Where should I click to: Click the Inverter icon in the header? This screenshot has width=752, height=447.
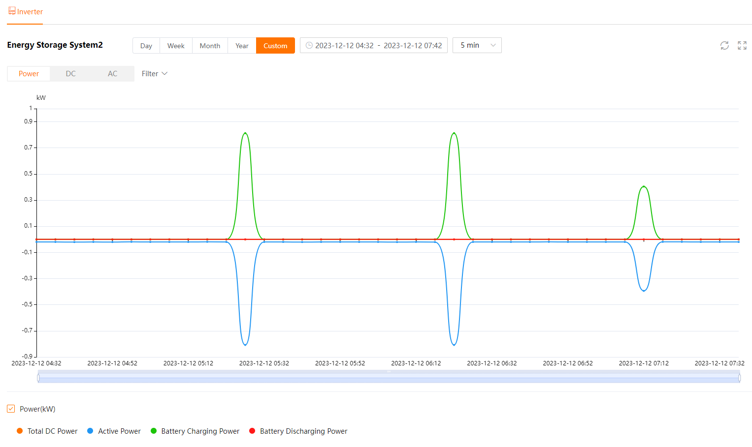coord(12,11)
